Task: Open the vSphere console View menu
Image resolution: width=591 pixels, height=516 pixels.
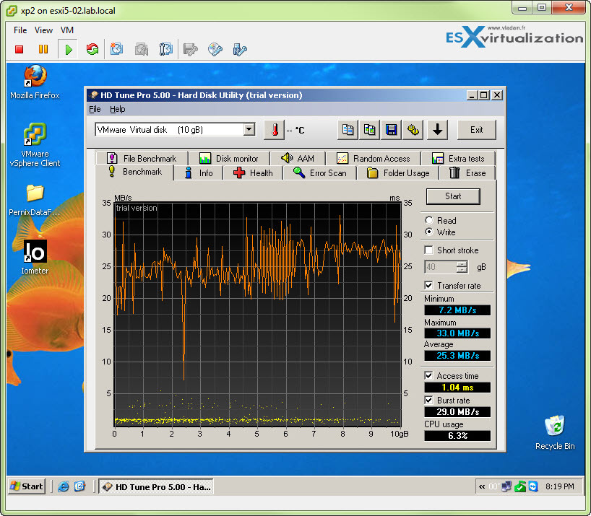Action: click(43, 30)
